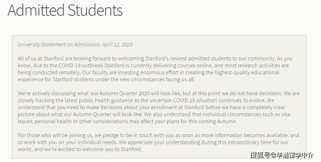The height and width of the screenshot is (162, 321).
Task: Click the "Admitted Students" page heading
Action: tap(65, 10)
